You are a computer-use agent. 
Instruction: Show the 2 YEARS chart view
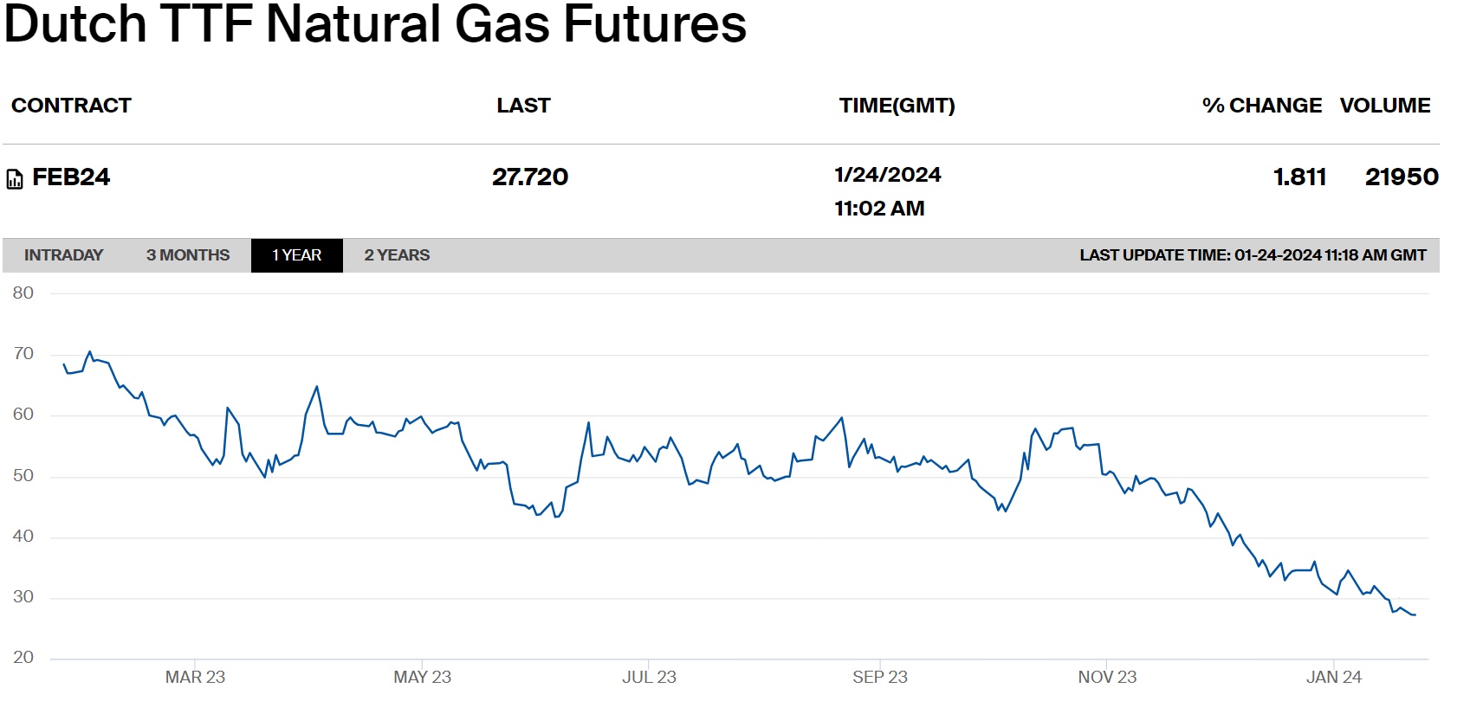pyautogui.click(x=397, y=255)
